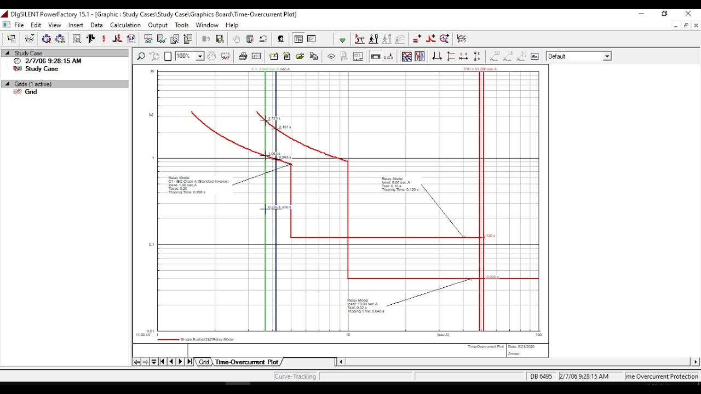Click last-page tab navigation button

tap(189, 362)
